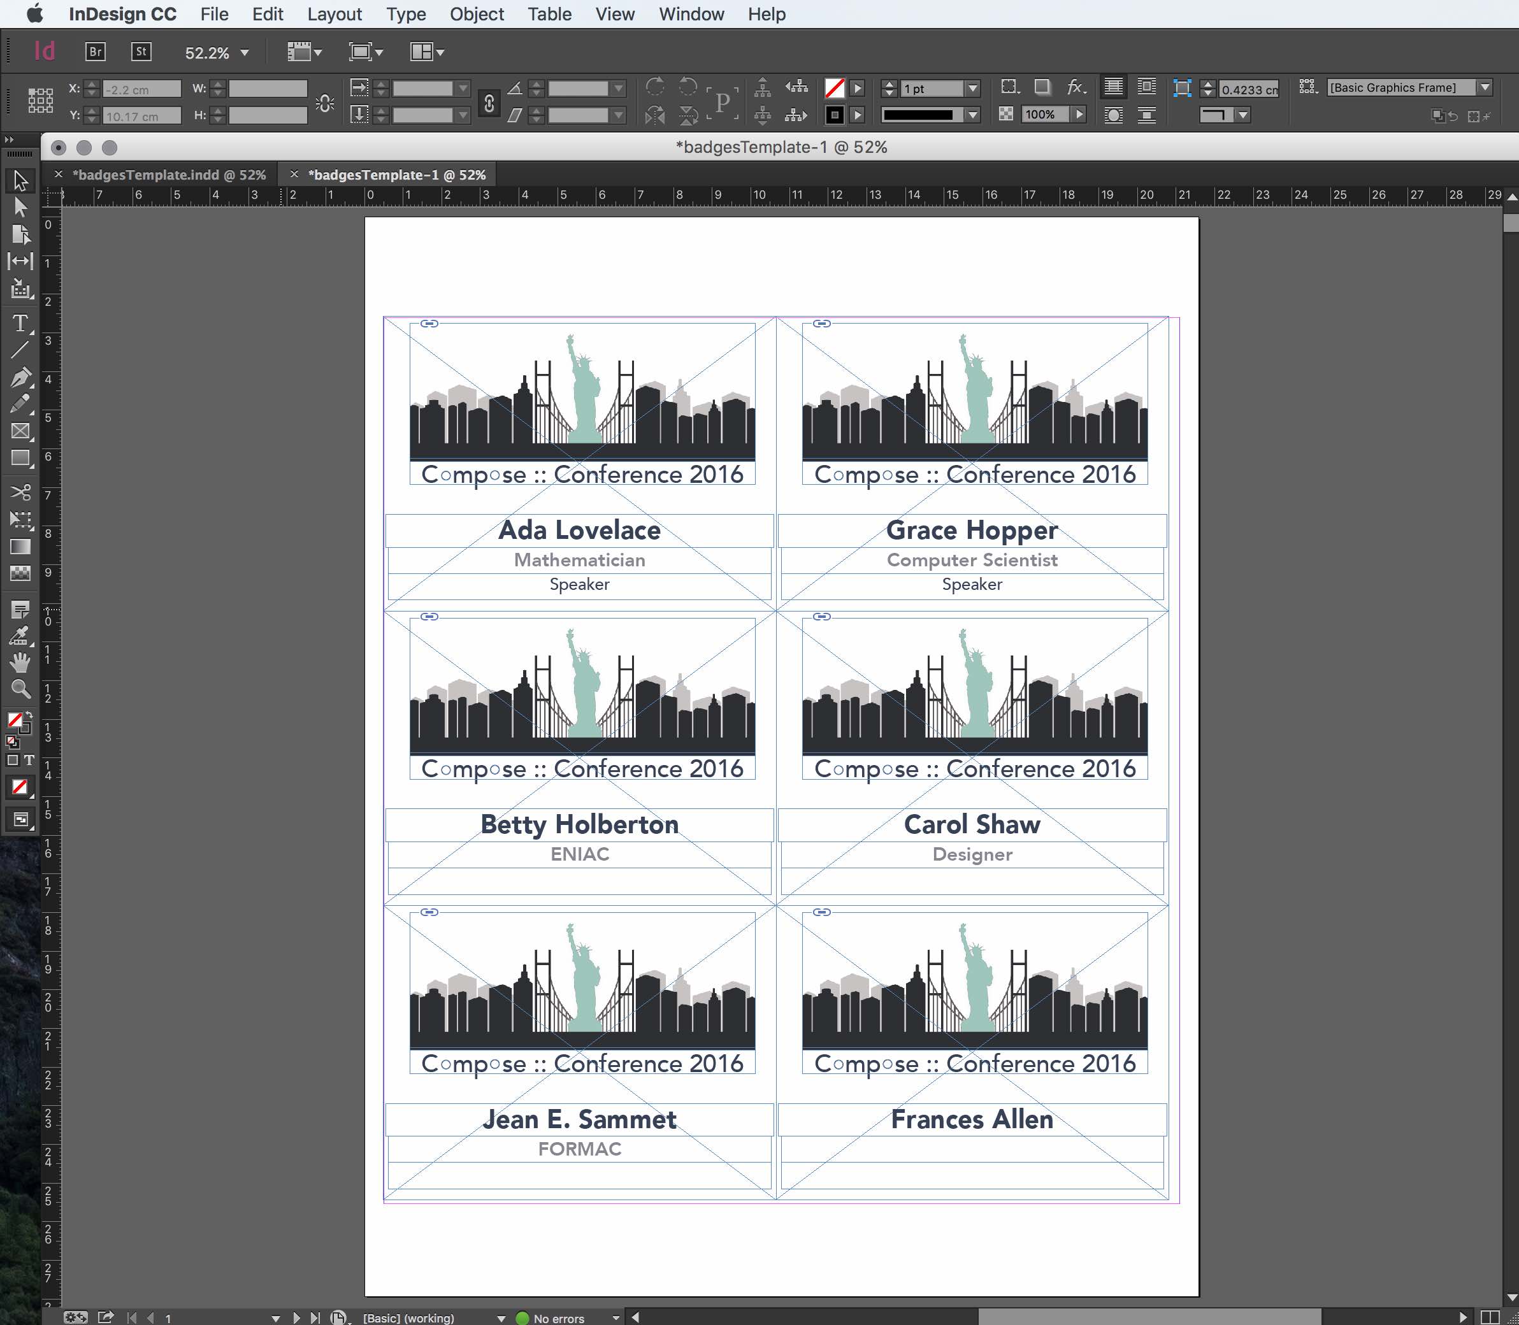This screenshot has height=1325, width=1519.
Task: Select the Selection tool in toolbar
Action: (x=19, y=178)
